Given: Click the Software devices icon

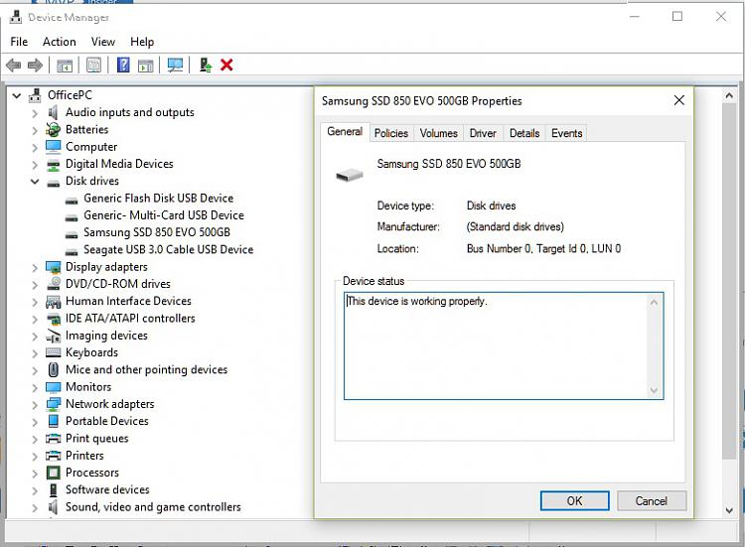Looking at the screenshot, I should 54,489.
